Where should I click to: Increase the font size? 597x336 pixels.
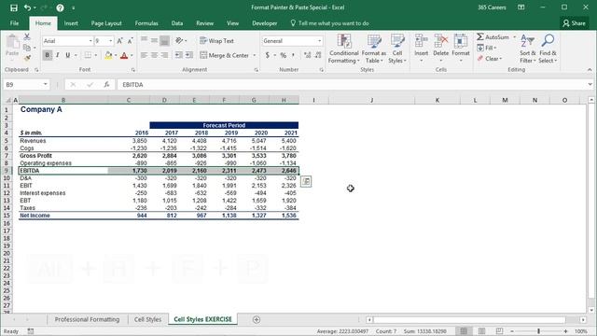[119, 41]
